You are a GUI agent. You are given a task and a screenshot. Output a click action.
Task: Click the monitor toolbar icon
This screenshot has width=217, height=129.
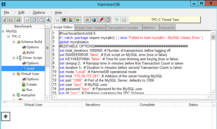click(64, 20)
